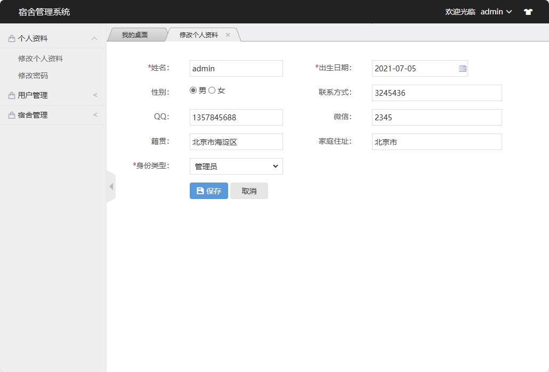The image size is (549, 372).
Task: Select the 女 gender radio button
Action: [212, 90]
